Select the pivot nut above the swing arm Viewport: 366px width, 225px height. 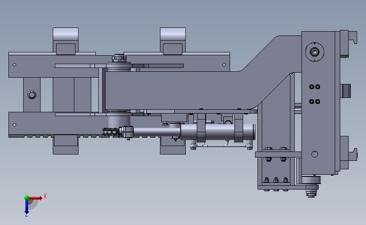click(x=119, y=58)
